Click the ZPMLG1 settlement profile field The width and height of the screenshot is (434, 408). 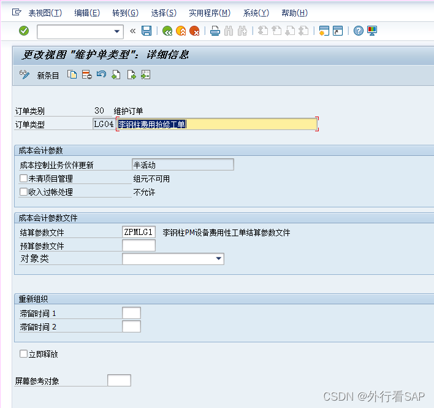139,232
